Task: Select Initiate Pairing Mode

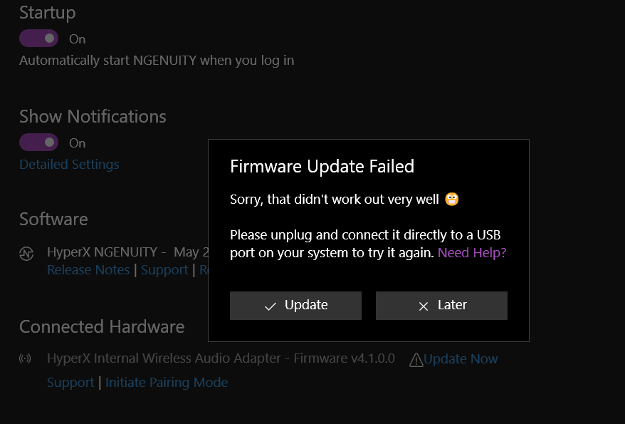Action: (x=167, y=383)
